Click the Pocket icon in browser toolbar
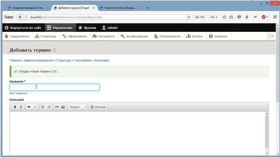 click(x=239, y=17)
